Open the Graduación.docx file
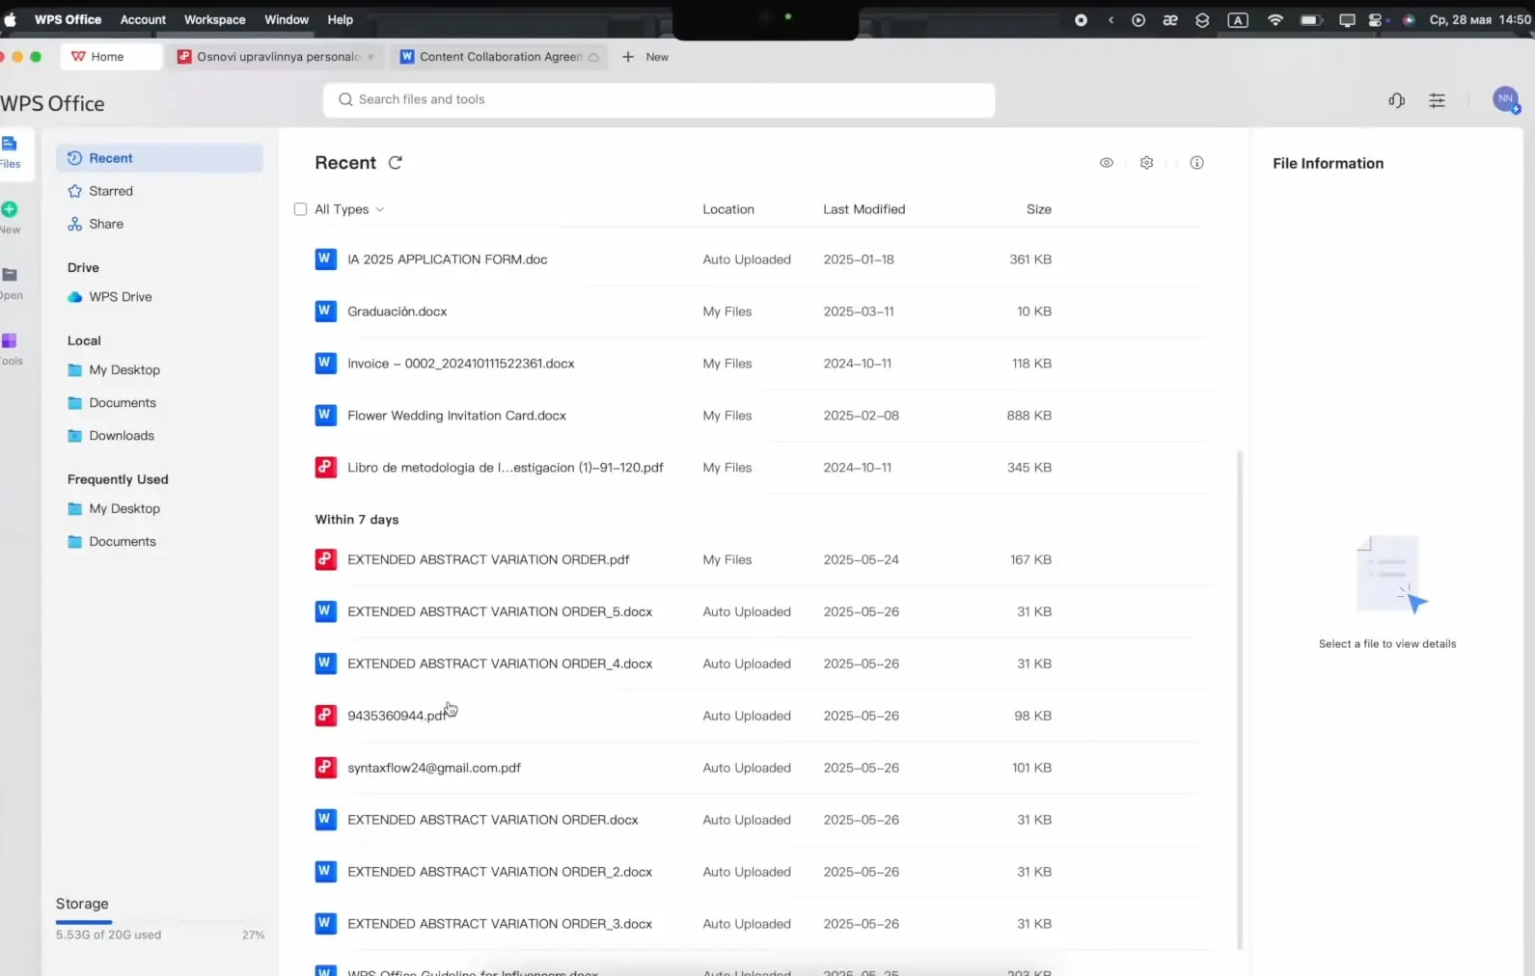This screenshot has height=976, width=1535. click(x=397, y=312)
